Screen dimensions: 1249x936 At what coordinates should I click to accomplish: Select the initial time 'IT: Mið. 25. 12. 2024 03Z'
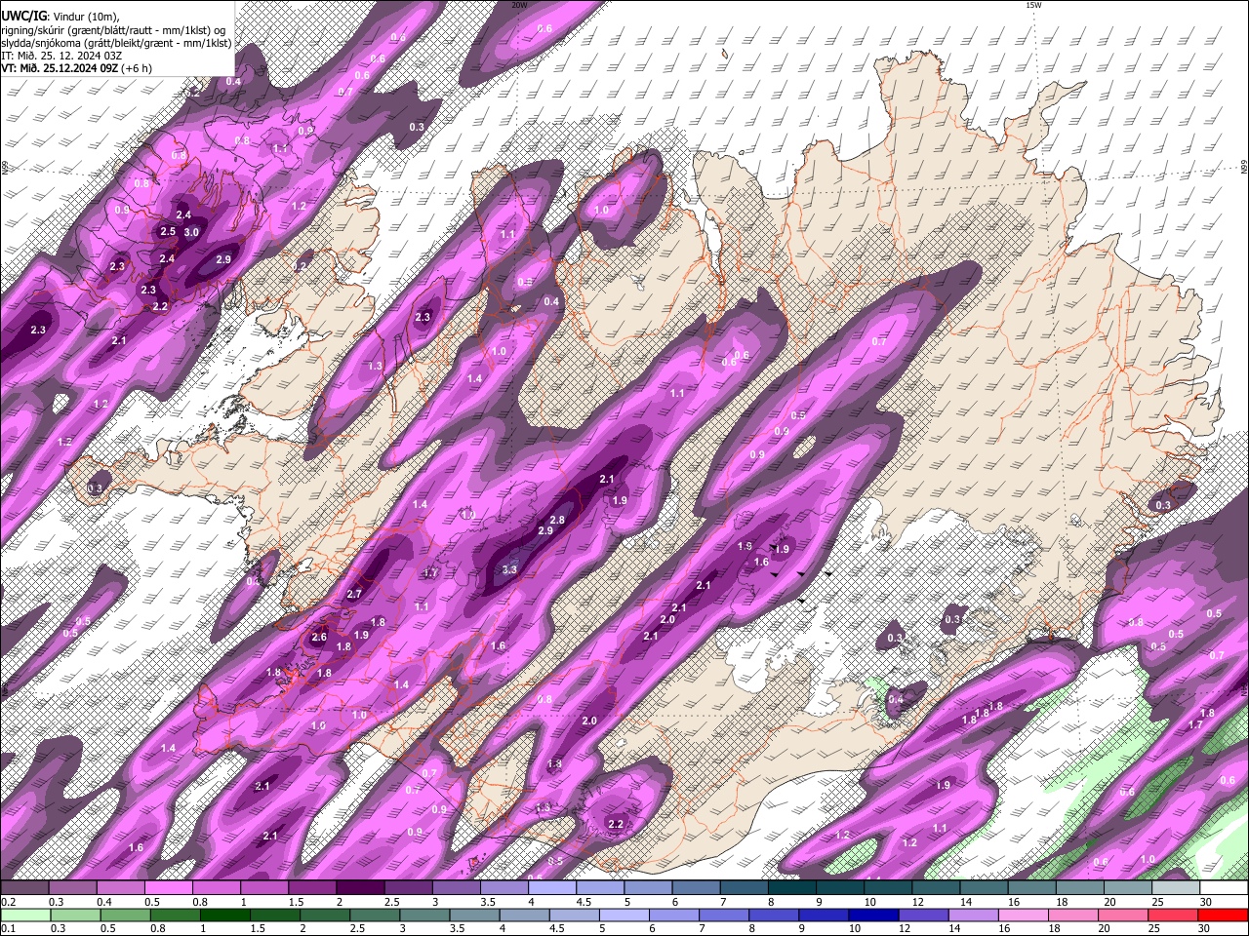coord(61,56)
